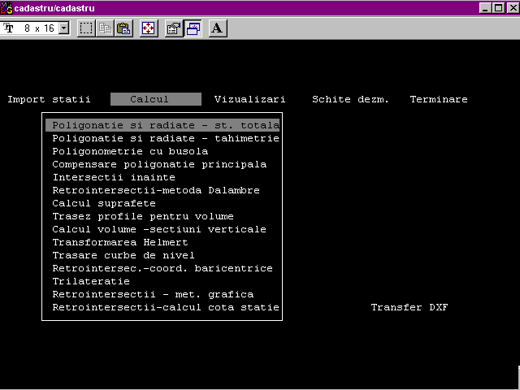Click the highlighted Calcul menu
The height and width of the screenshot is (390, 520).
pyautogui.click(x=156, y=99)
